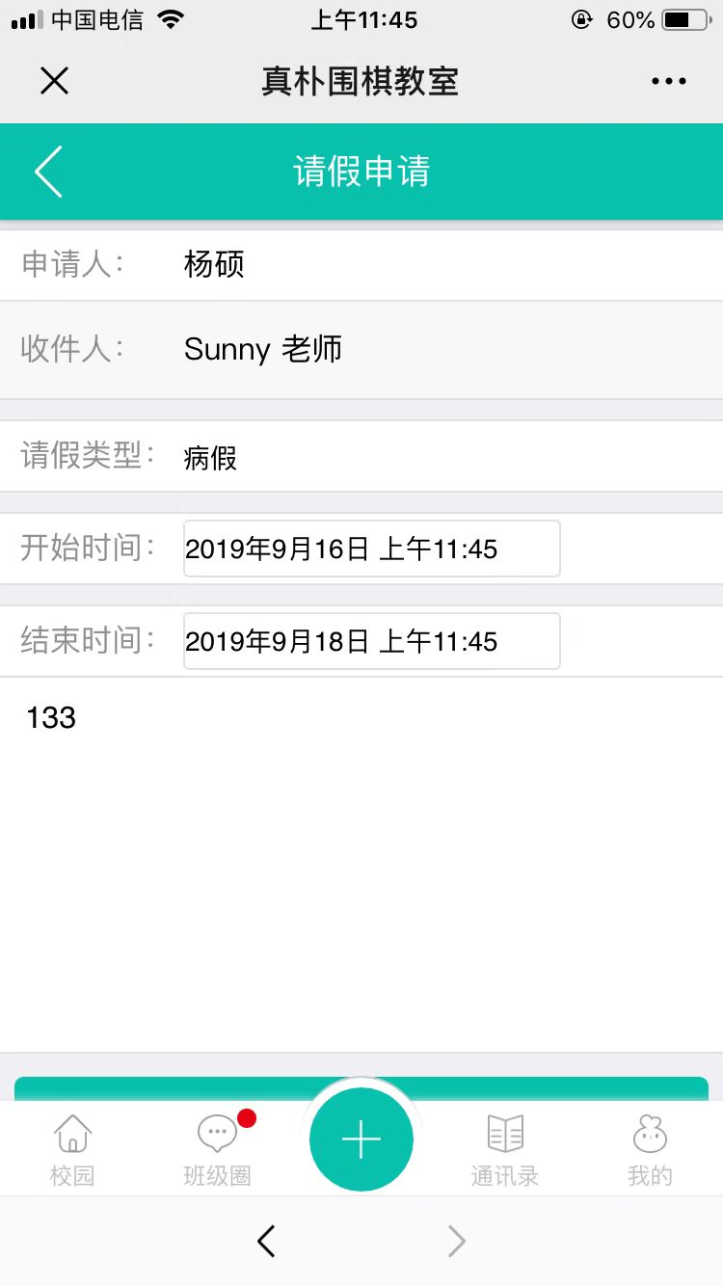The height and width of the screenshot is (1286, 723).
Task: Tap the 请假申请 header title
Action: click(361, 172)
